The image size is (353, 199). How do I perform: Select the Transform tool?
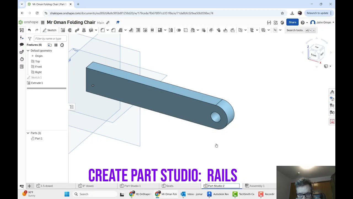[x=193, y=30]
